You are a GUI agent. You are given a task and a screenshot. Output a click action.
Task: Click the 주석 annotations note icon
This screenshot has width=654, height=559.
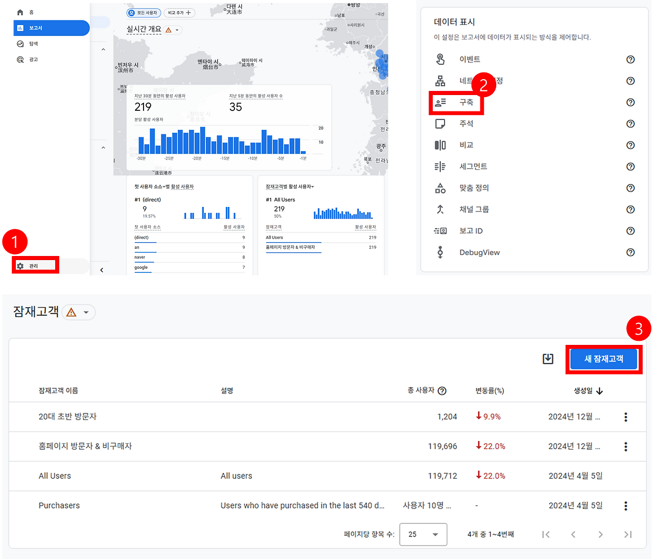440,124
